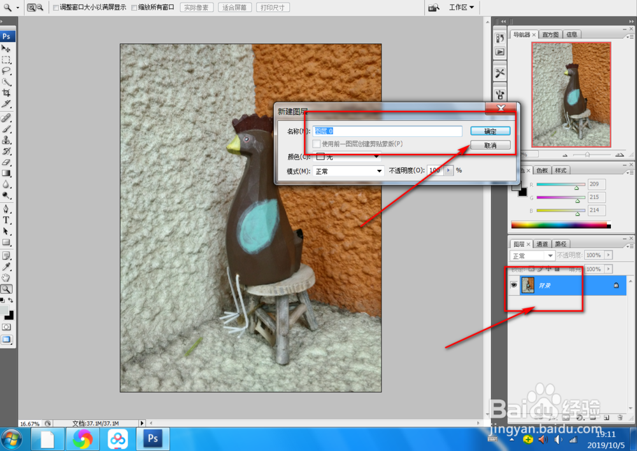Open the 颜色 color dropdown in dialog

[x=348, y=156]
